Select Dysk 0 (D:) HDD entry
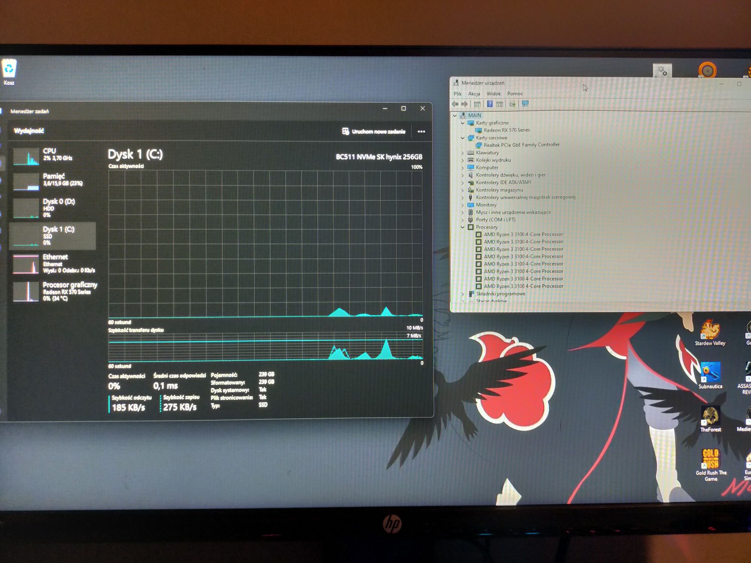Image resolution: width=751 pixels, height=563 pixels. point(53,208)
